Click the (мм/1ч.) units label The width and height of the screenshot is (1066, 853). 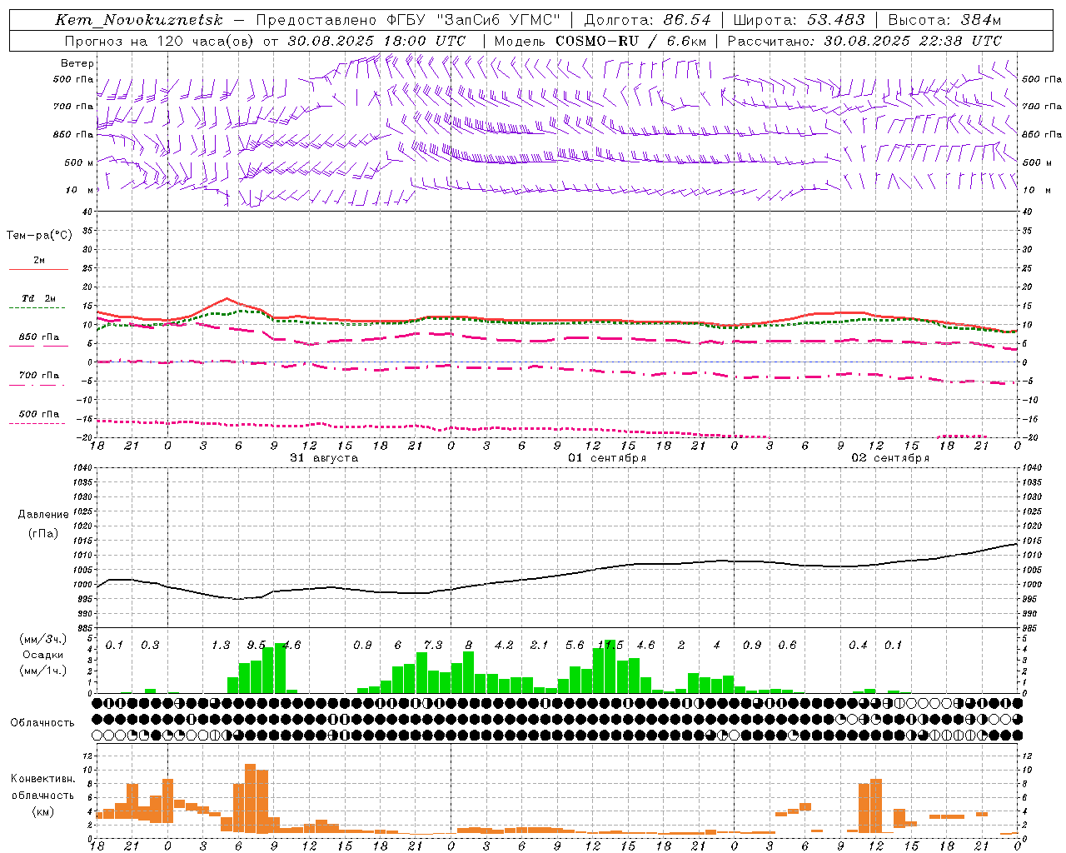coord(43,671)
